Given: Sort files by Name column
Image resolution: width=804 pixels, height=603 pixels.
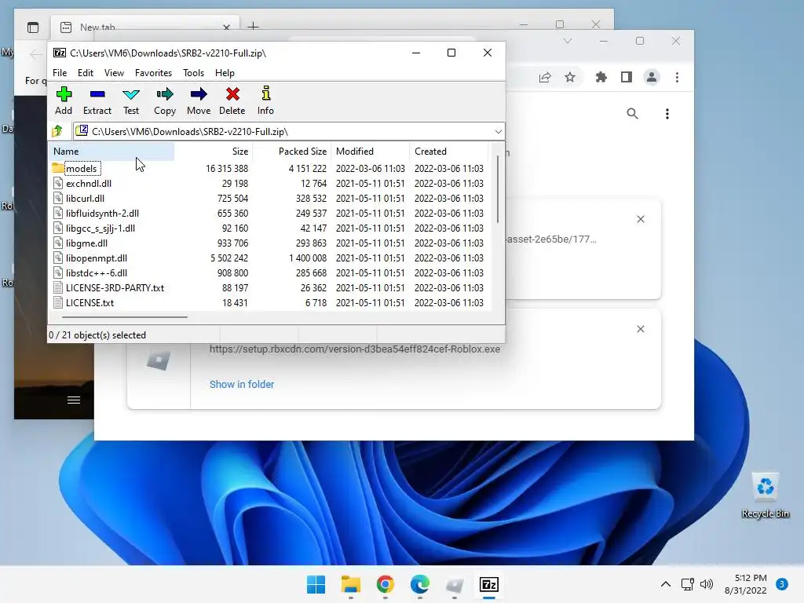Looking at the screenshot, I should (111, 152).
